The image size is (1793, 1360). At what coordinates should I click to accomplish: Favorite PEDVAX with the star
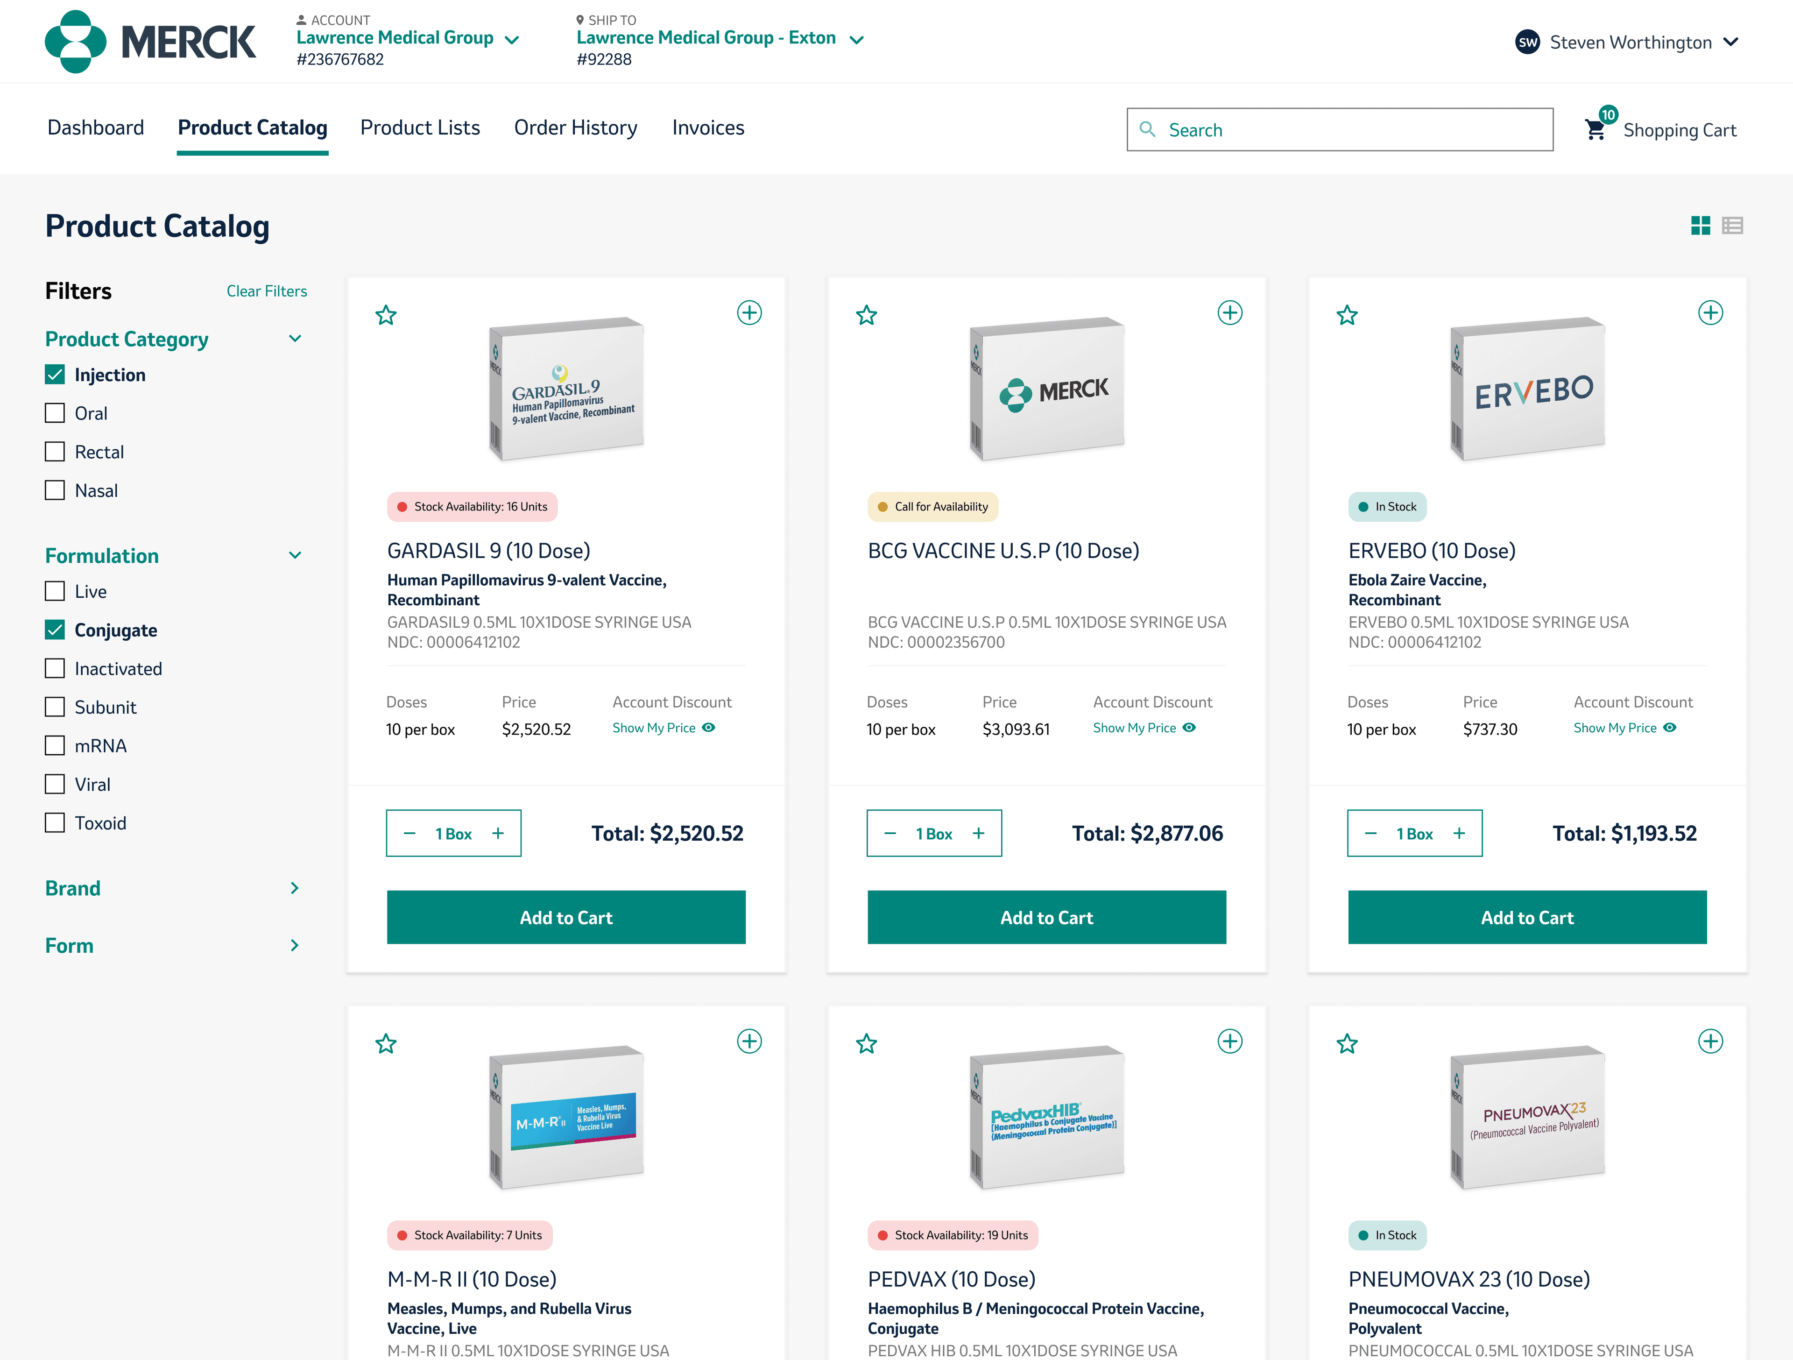(867, 1044)
